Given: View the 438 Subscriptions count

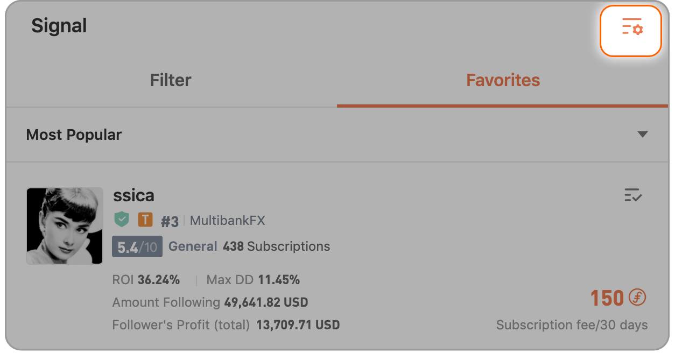Looking at the screenshot, I should tap(276, 247).
